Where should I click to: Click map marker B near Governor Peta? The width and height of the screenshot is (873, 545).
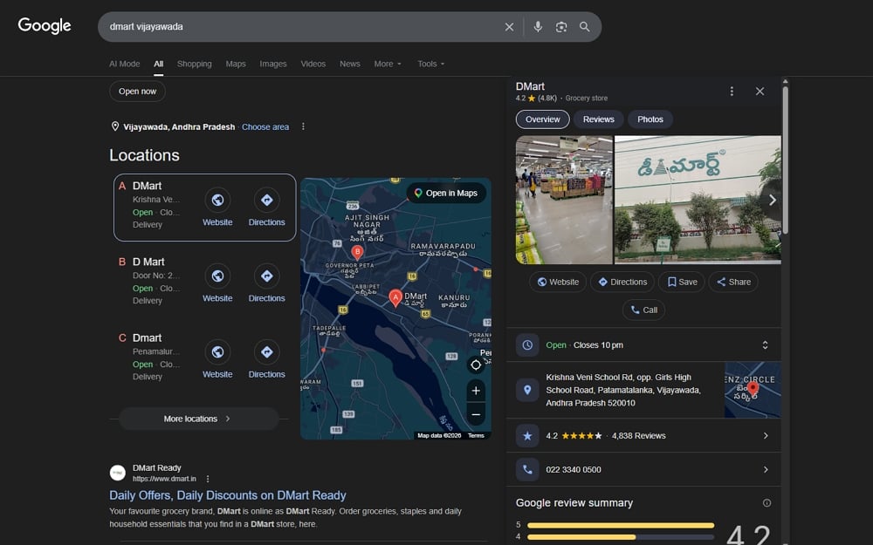click(357, 253)
